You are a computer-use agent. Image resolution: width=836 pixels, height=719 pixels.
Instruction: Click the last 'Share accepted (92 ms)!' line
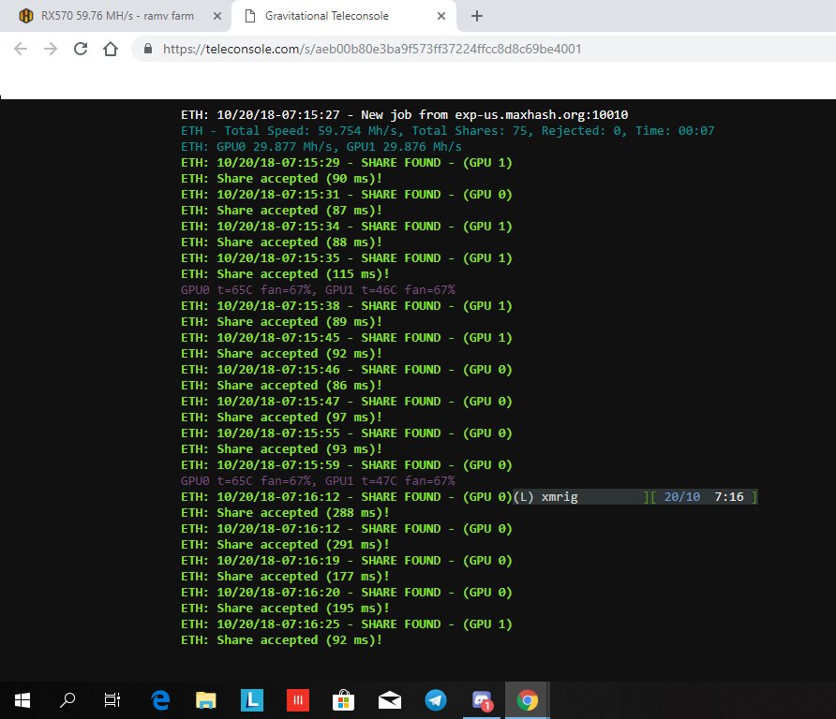tap(281, 640)
